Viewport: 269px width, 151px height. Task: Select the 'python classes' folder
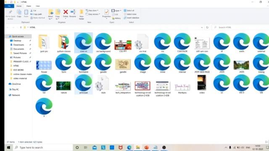click(64, 43)
